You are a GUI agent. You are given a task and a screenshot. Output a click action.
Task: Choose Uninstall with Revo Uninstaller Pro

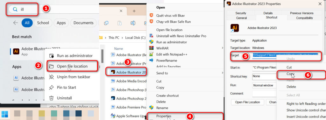point(181,36)
